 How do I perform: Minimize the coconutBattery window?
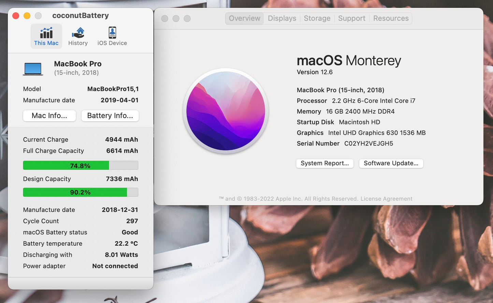coord(27,16)
